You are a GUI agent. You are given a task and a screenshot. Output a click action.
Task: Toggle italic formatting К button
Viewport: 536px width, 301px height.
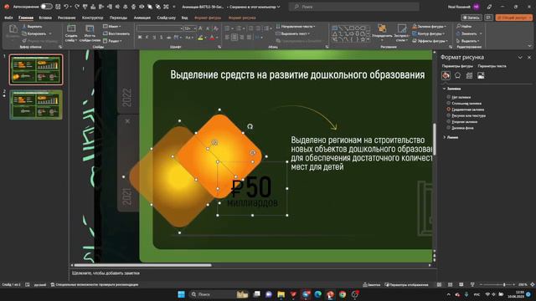pyautogui.click(x=147, y=37)
